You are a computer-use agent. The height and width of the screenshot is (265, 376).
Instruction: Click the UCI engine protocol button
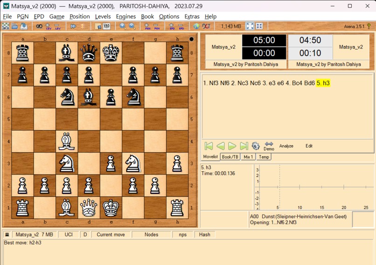tap(69, 235)
